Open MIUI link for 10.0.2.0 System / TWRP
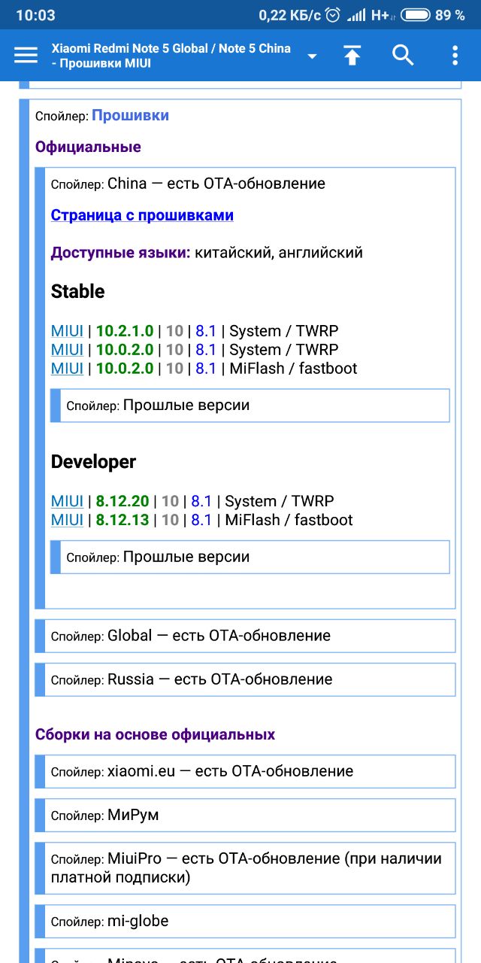 (x=67, y=350)
